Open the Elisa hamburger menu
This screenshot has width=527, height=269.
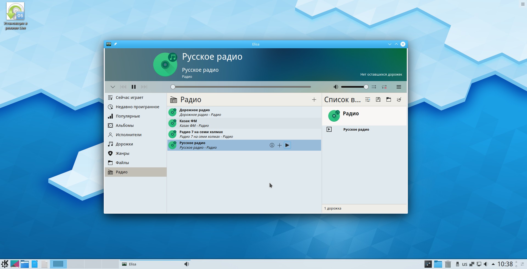click(399, 87)
